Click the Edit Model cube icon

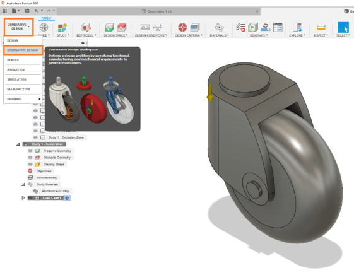(x=86, y=28)
